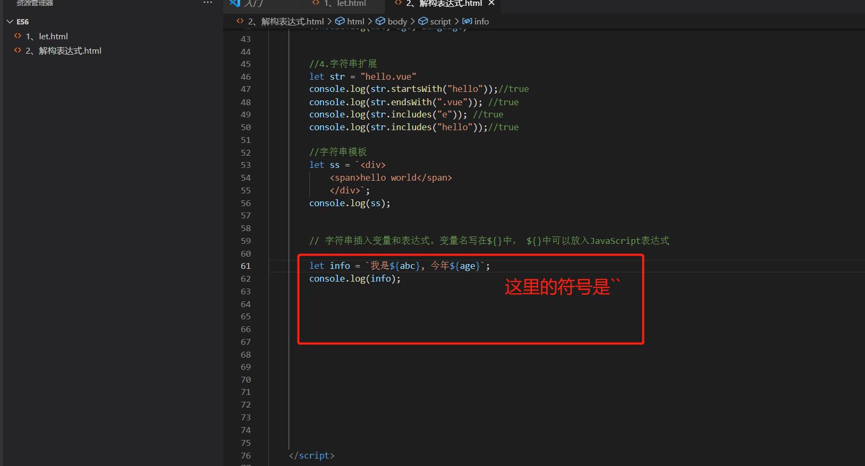This screenshot has width=865, height=466.
Task: Click the console.log(ss); line
Action: click(350, 203)
